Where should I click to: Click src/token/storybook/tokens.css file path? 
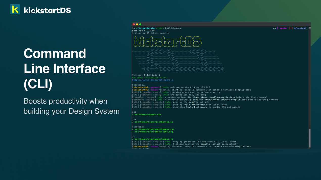coord(154,129)
